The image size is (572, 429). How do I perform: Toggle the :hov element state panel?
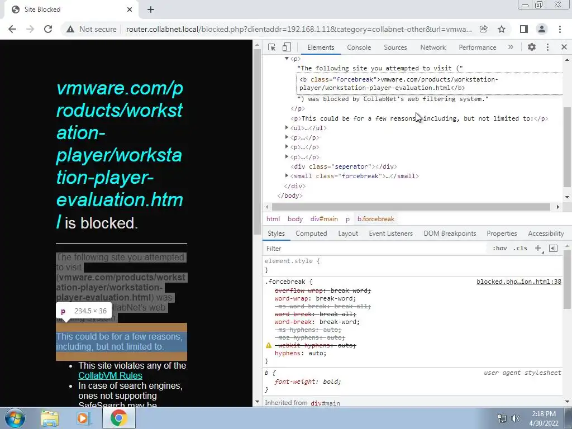[x=499, y=249]
